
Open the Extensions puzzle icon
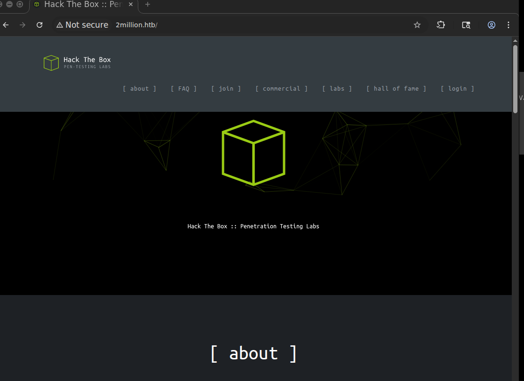click(x=441, y=25)
